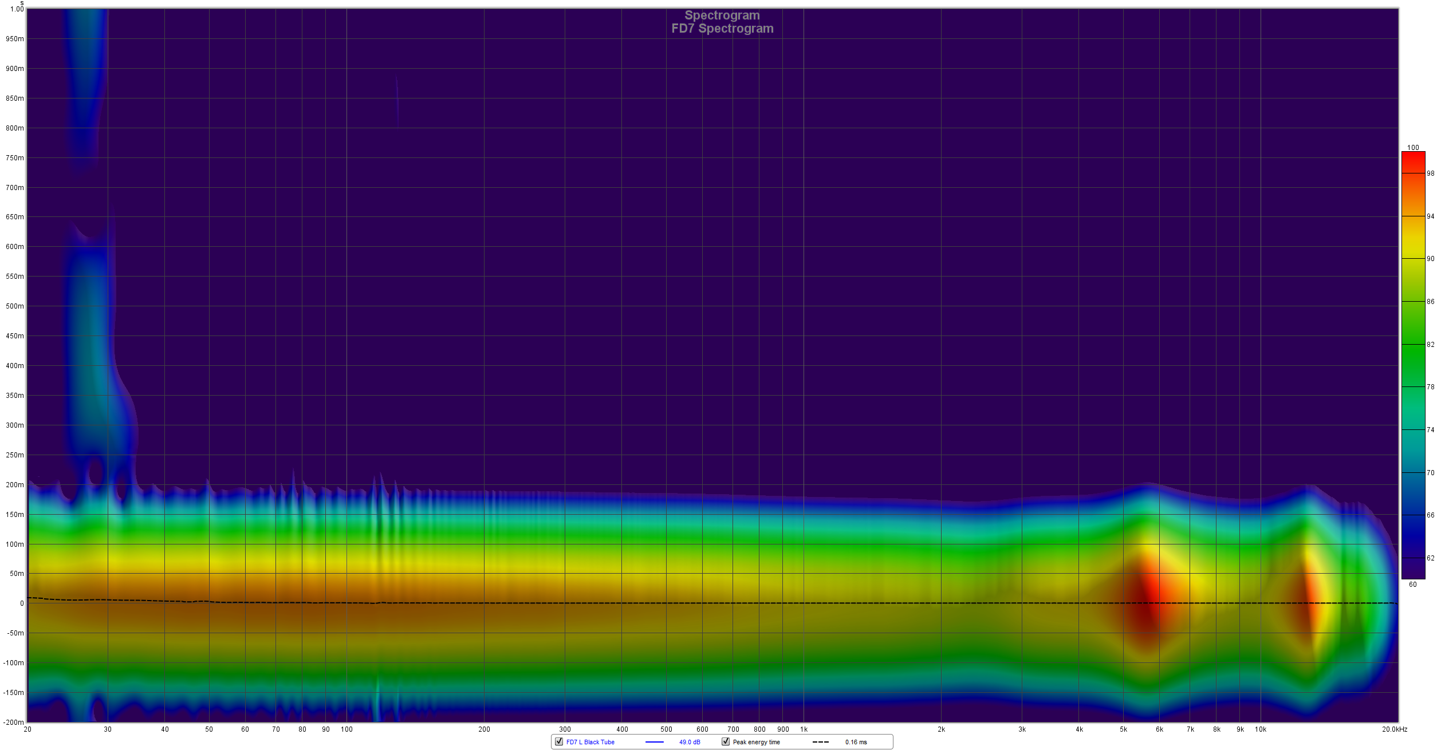Click the FD7 Spectrogram title text

tap(722, 29)
